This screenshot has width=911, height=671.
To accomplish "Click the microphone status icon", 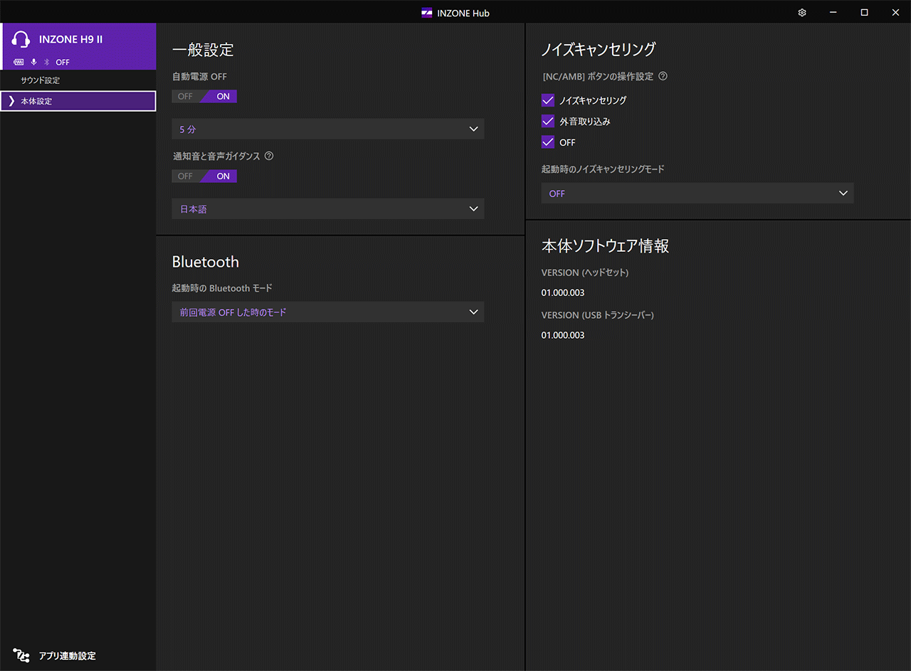I will (x=33, y=63).
